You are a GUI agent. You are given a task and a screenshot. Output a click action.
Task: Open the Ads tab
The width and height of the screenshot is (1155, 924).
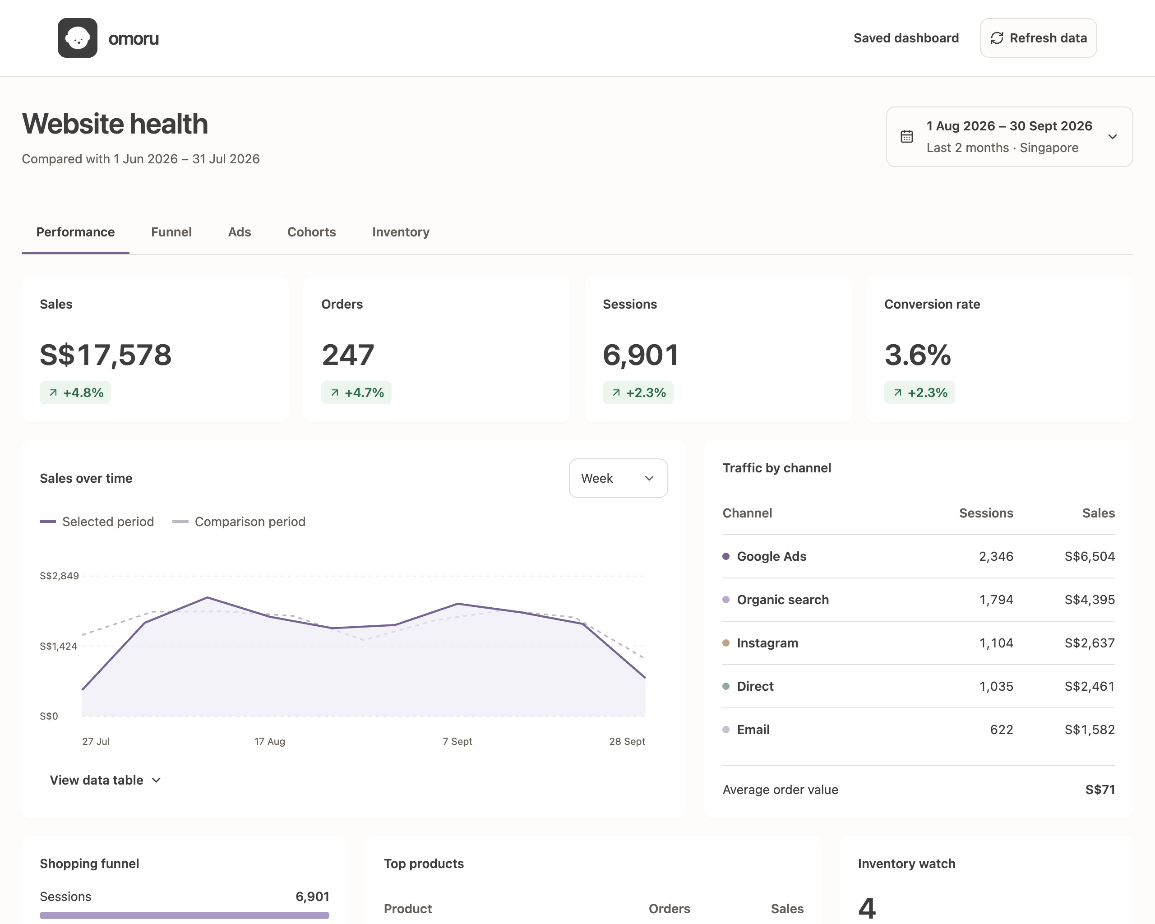pyautogui.click(x=240, y=232)
